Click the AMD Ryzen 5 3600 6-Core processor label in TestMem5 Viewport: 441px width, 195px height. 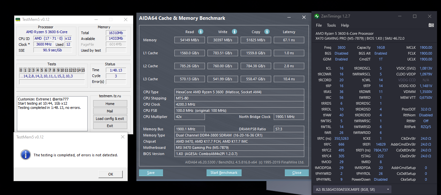47,32
